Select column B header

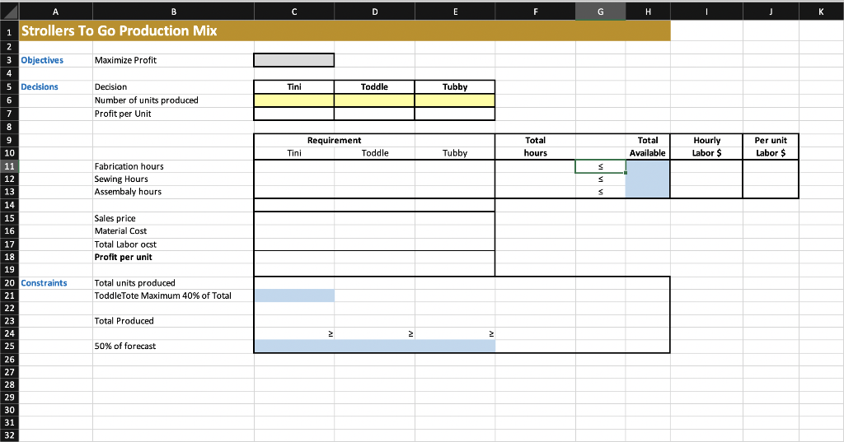(x=173, y=12)
